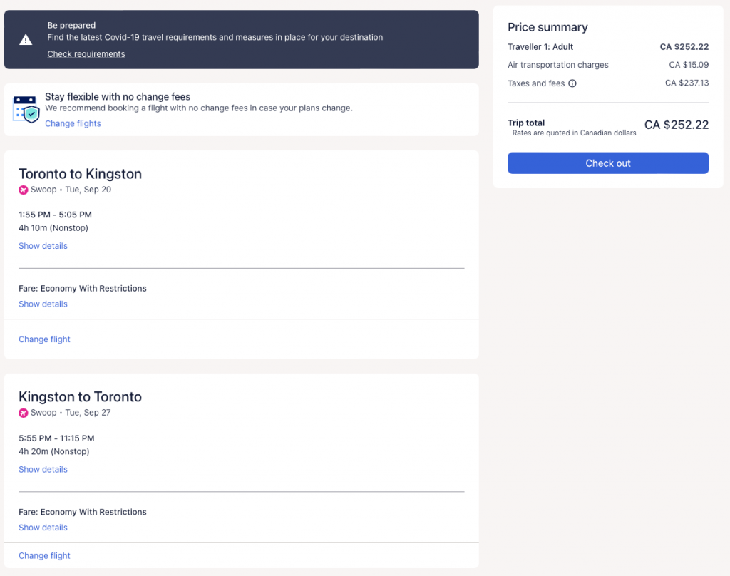The width and height of the screenshot is (730, 576).
Task: Click the Swoop airline logo for Kingston to Toronto
Action: pyautogui.click(x=24, y=413)
